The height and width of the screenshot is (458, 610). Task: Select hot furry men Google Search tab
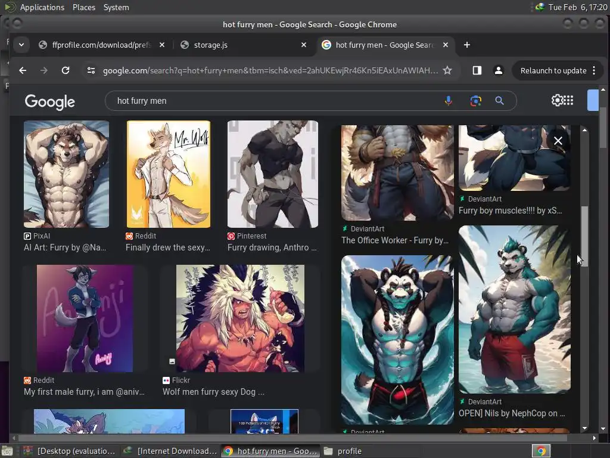click(383, 45)
